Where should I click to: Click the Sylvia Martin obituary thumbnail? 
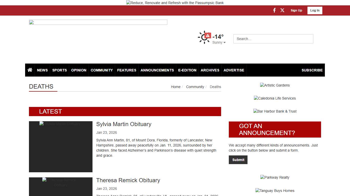(61, 147)
